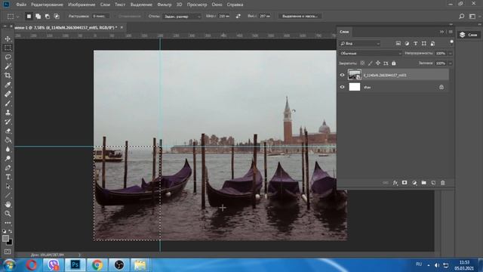Open the layer filter type dropdown
Image resolution: width=483 pixels, height=272 pixels.
coord(360,44)
